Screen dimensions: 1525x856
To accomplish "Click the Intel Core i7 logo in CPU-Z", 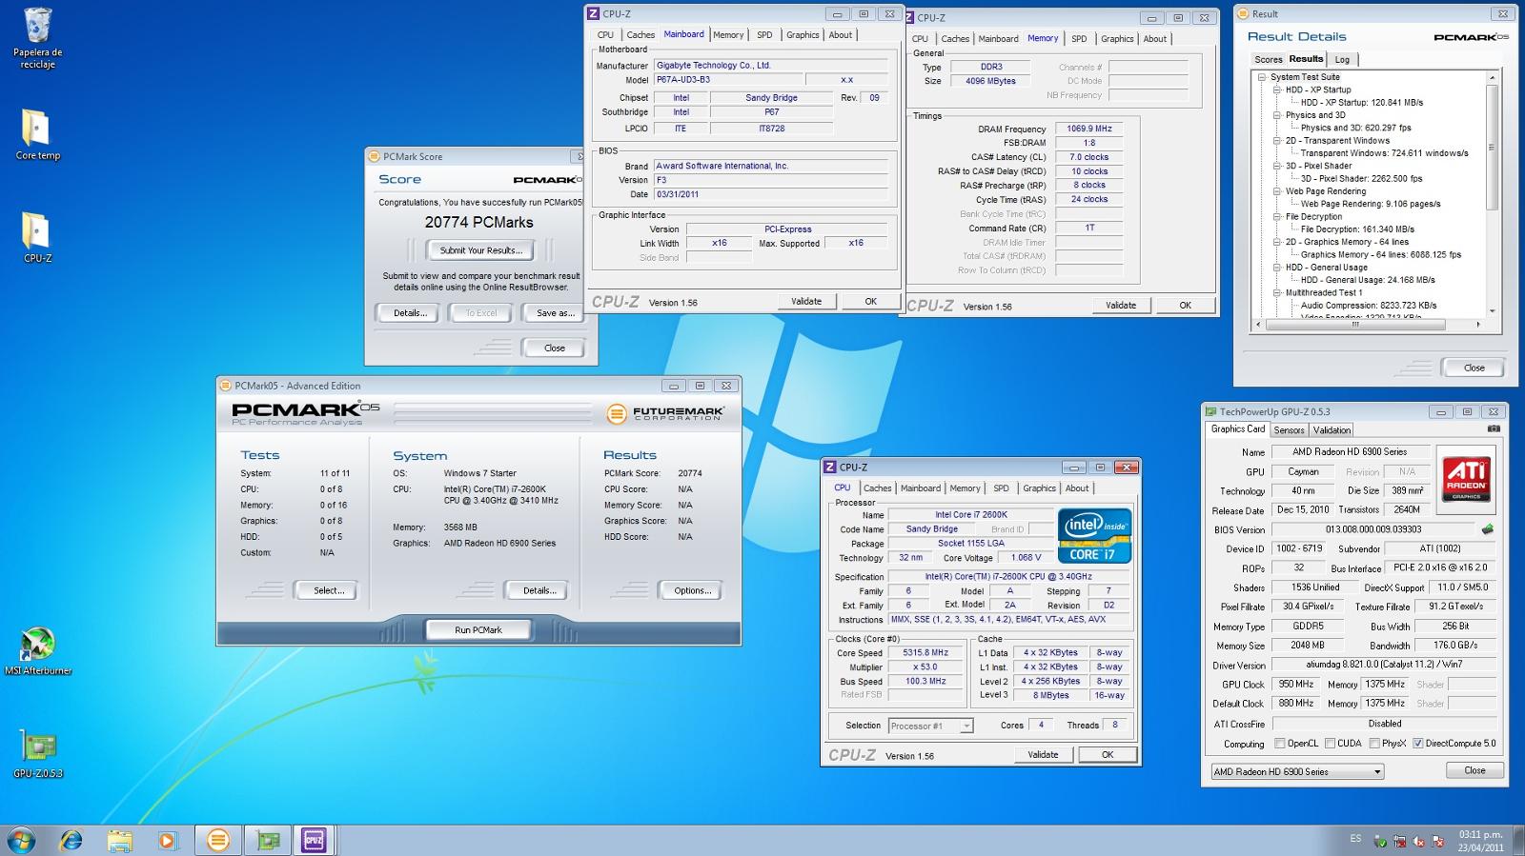I will [1094, 537].
